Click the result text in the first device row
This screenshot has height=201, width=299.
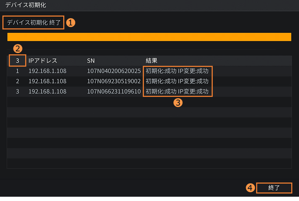coord(177,71)
